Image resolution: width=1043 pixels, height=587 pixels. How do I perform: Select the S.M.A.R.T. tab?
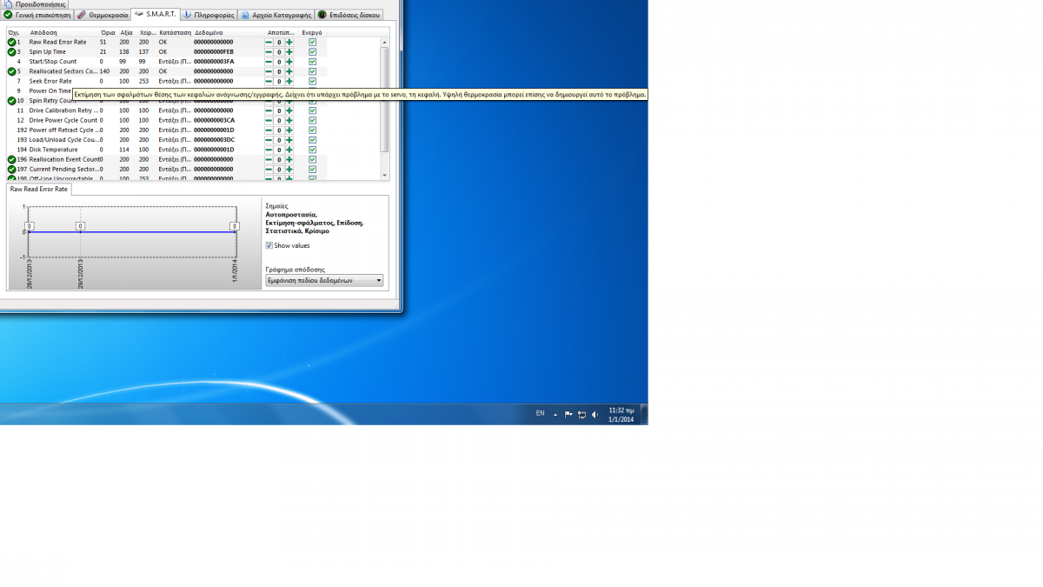pyautogui.click(x=156, y=14)
